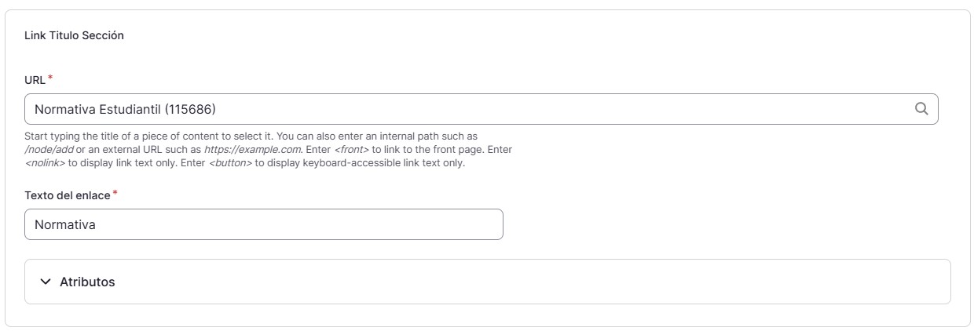Click the <nolink> keyword in help text
The image size is (974, 331).
[x=46, y=163]
